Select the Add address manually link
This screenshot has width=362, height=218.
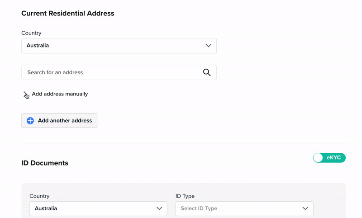tap(60, 94)
